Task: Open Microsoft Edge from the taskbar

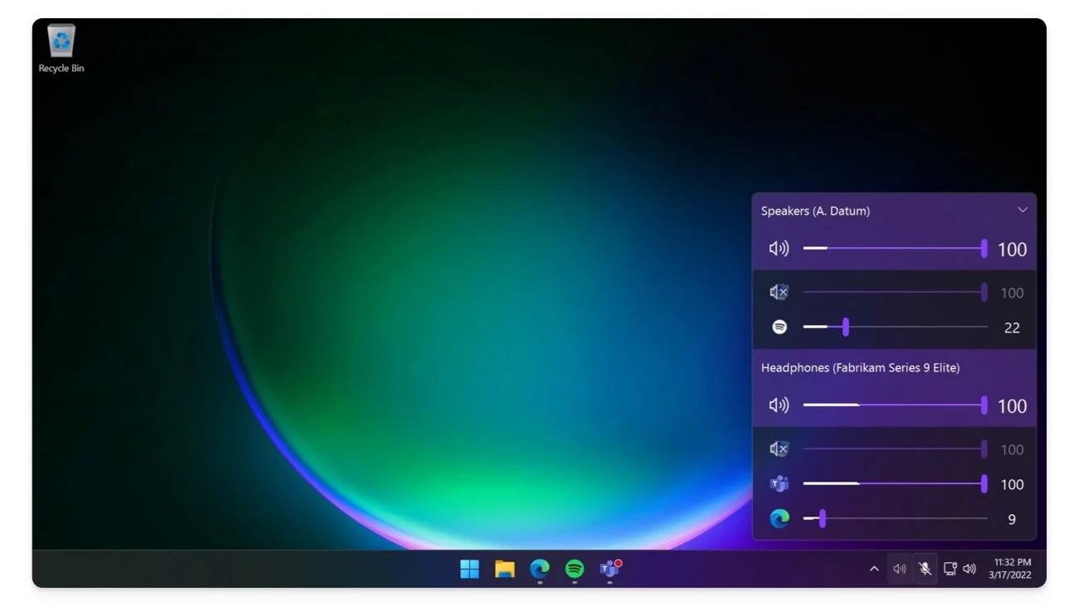Action: pos(539,570)
